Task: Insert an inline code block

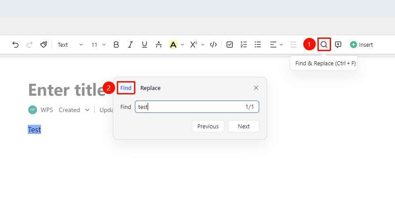Action: [x=213, y=45]
